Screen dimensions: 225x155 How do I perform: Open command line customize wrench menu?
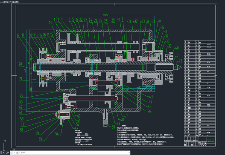(x=7, y=153)
